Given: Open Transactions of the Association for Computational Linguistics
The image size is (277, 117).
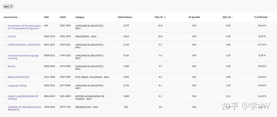Looking at the screenshot, I should pos(24,27).
